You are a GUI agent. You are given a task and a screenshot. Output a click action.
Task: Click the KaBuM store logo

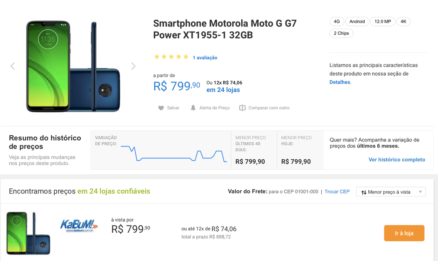[79, 226]
